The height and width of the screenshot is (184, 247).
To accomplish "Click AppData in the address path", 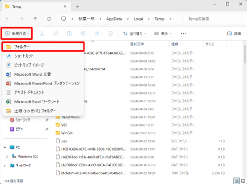I will tap(114, 19).
